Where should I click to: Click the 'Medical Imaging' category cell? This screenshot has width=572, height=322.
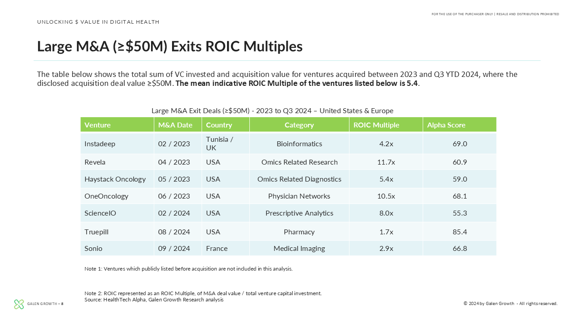(x=299, y=248)
